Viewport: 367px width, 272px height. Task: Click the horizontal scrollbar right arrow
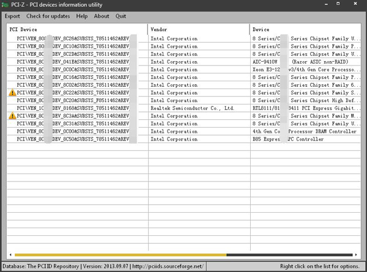pyautogui.click(x=356, y=255)
